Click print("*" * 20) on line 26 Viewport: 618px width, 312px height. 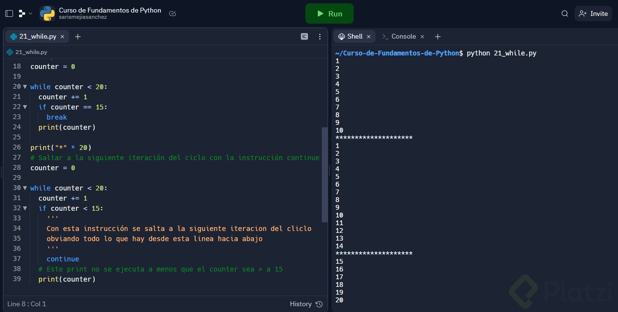(x=61, y=148)
